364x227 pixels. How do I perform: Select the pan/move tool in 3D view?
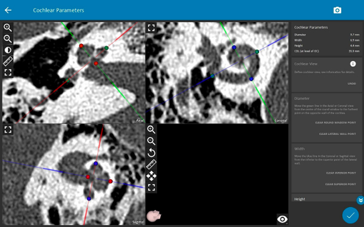[151, 176]
